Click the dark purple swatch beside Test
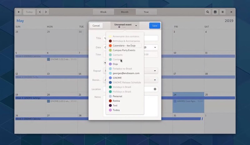This screenshot has height=145, width=250. point(110,105)
